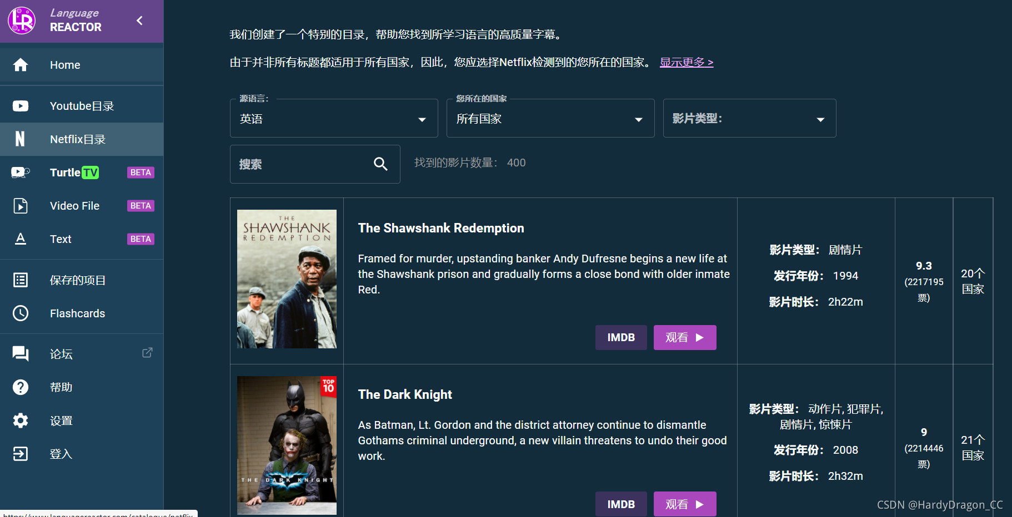Viewport: 1012px width, 517px height.
Task: Click The Shawshank Redemption title
Action: (441, 228)
